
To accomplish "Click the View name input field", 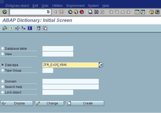I will pyautogui.click(x=58, y=54).
